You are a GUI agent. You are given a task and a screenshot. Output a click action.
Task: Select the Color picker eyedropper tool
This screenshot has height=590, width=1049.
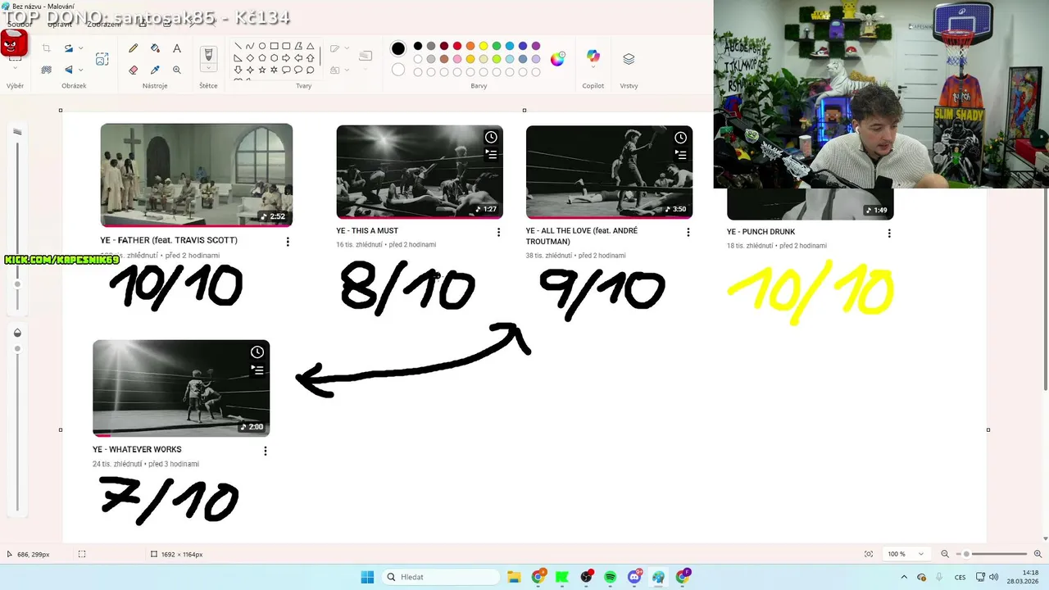point(155,70)
